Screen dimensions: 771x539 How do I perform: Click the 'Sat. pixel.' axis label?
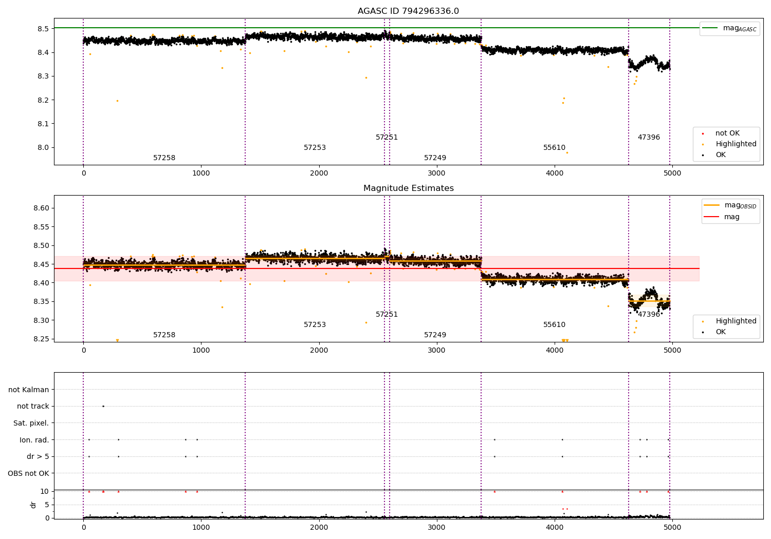tap(31, 423)
